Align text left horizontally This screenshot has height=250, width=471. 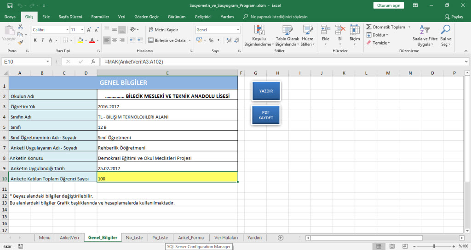tap(107, 40)
